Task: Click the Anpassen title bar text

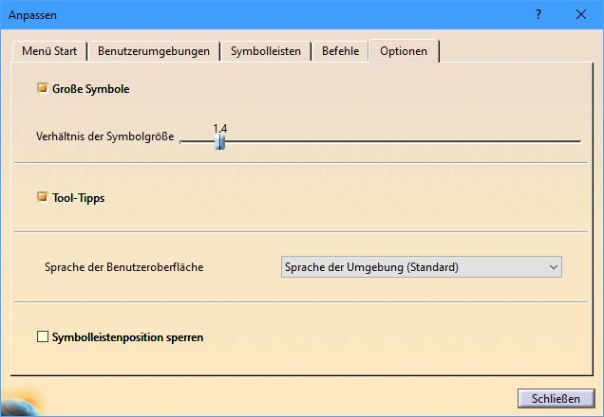Action: [x=33, y=15]
